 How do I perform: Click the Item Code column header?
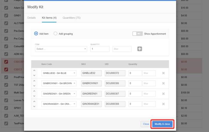(x=47, y=64)
